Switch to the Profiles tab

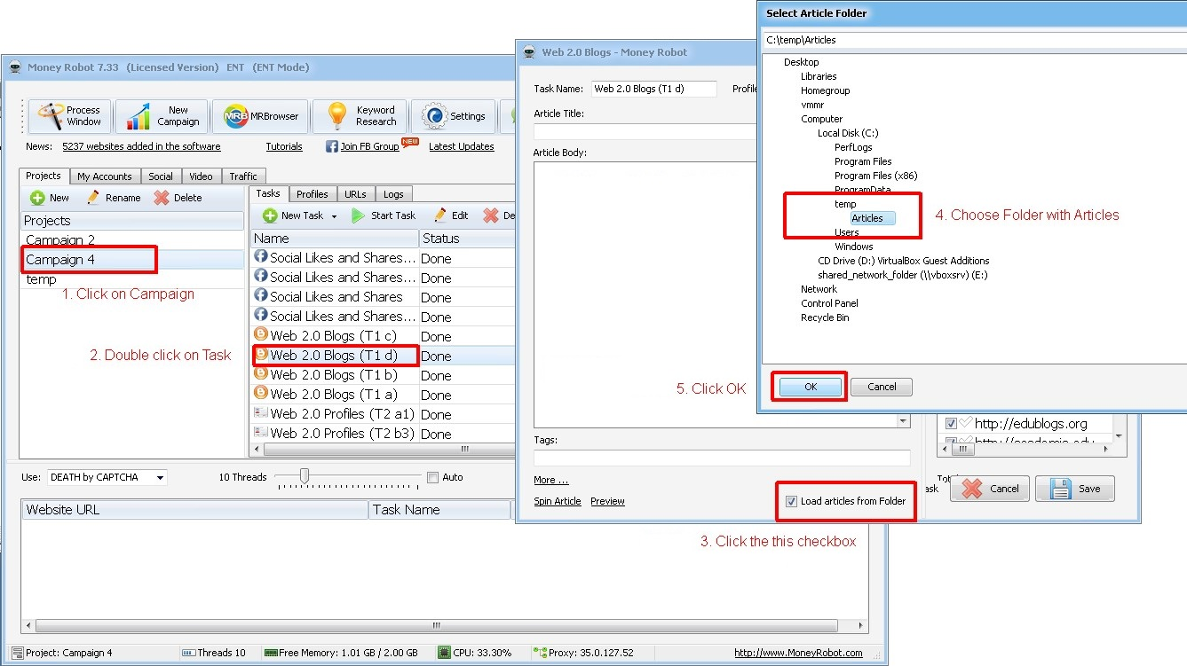(312, 194)
